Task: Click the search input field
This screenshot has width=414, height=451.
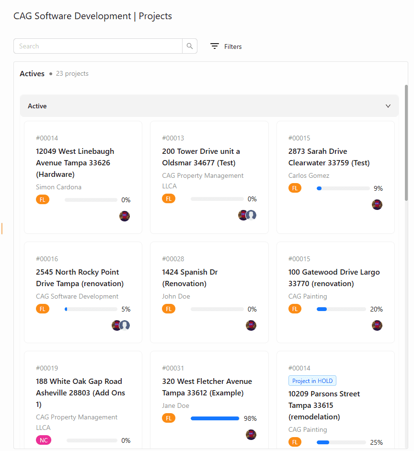Action: [x=96, y=46]
